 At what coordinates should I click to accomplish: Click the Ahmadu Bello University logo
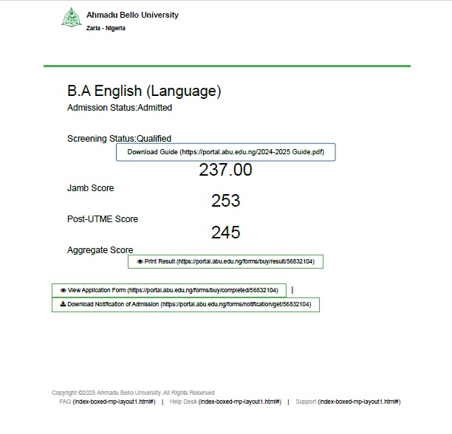click(x=71, y=18)
